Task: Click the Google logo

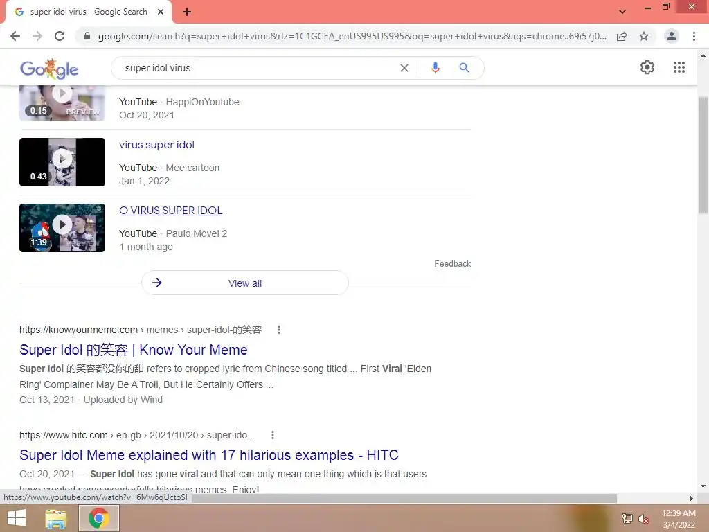Action: [49, 69]
